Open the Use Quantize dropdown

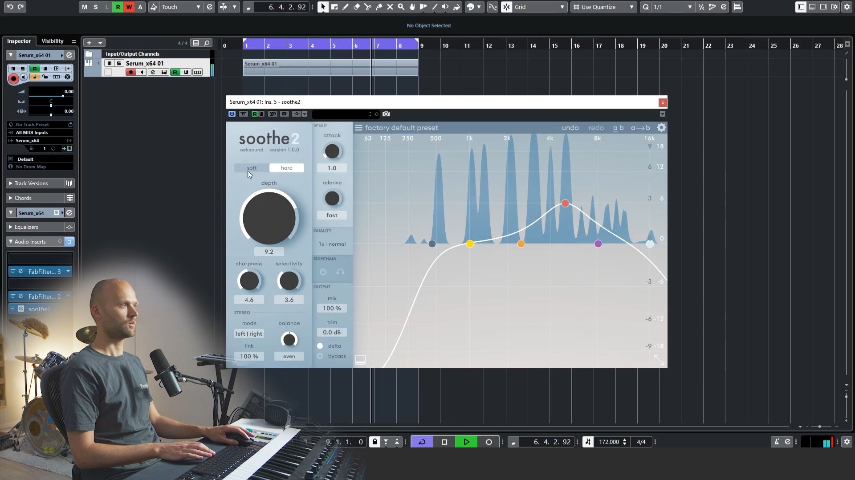point(604,7)
